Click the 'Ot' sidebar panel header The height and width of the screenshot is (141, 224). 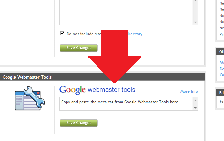(220, 52)
